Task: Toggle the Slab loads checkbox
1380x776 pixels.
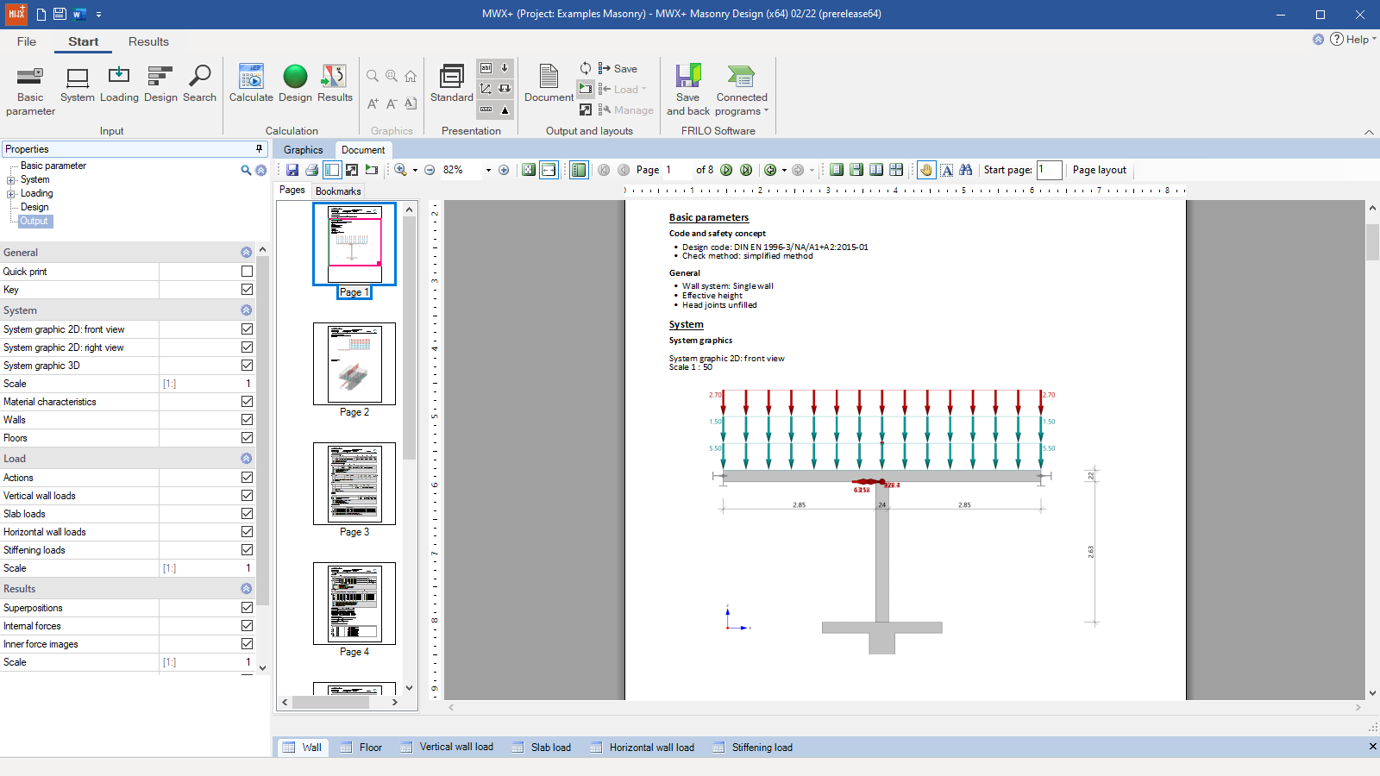Action: [247, 514]
